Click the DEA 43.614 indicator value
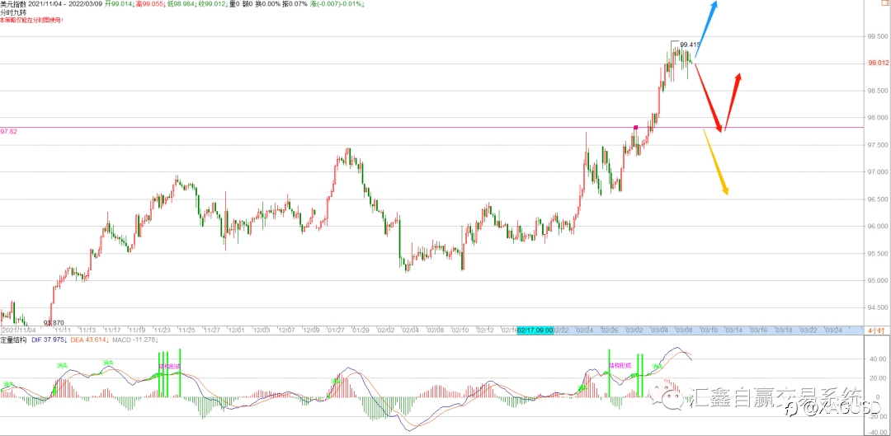891x436 pixels. [88, 340]
